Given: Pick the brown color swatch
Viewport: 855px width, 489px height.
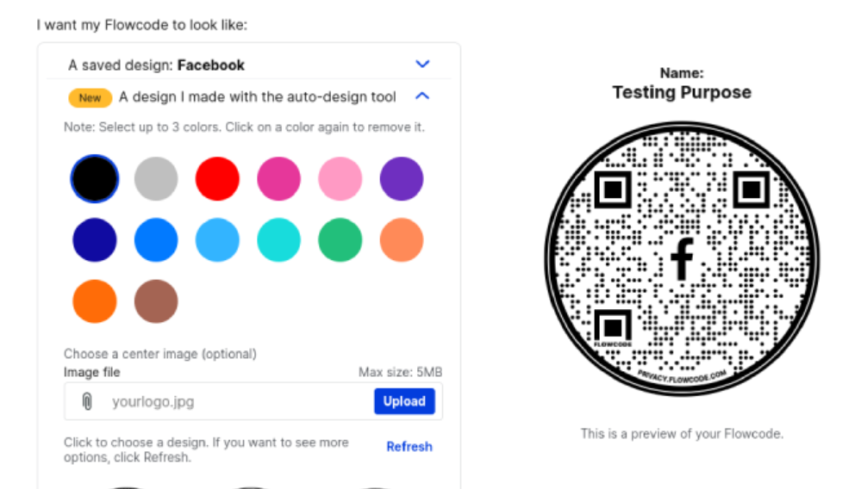Looking at the screenshot, I should tap(156, 301).
